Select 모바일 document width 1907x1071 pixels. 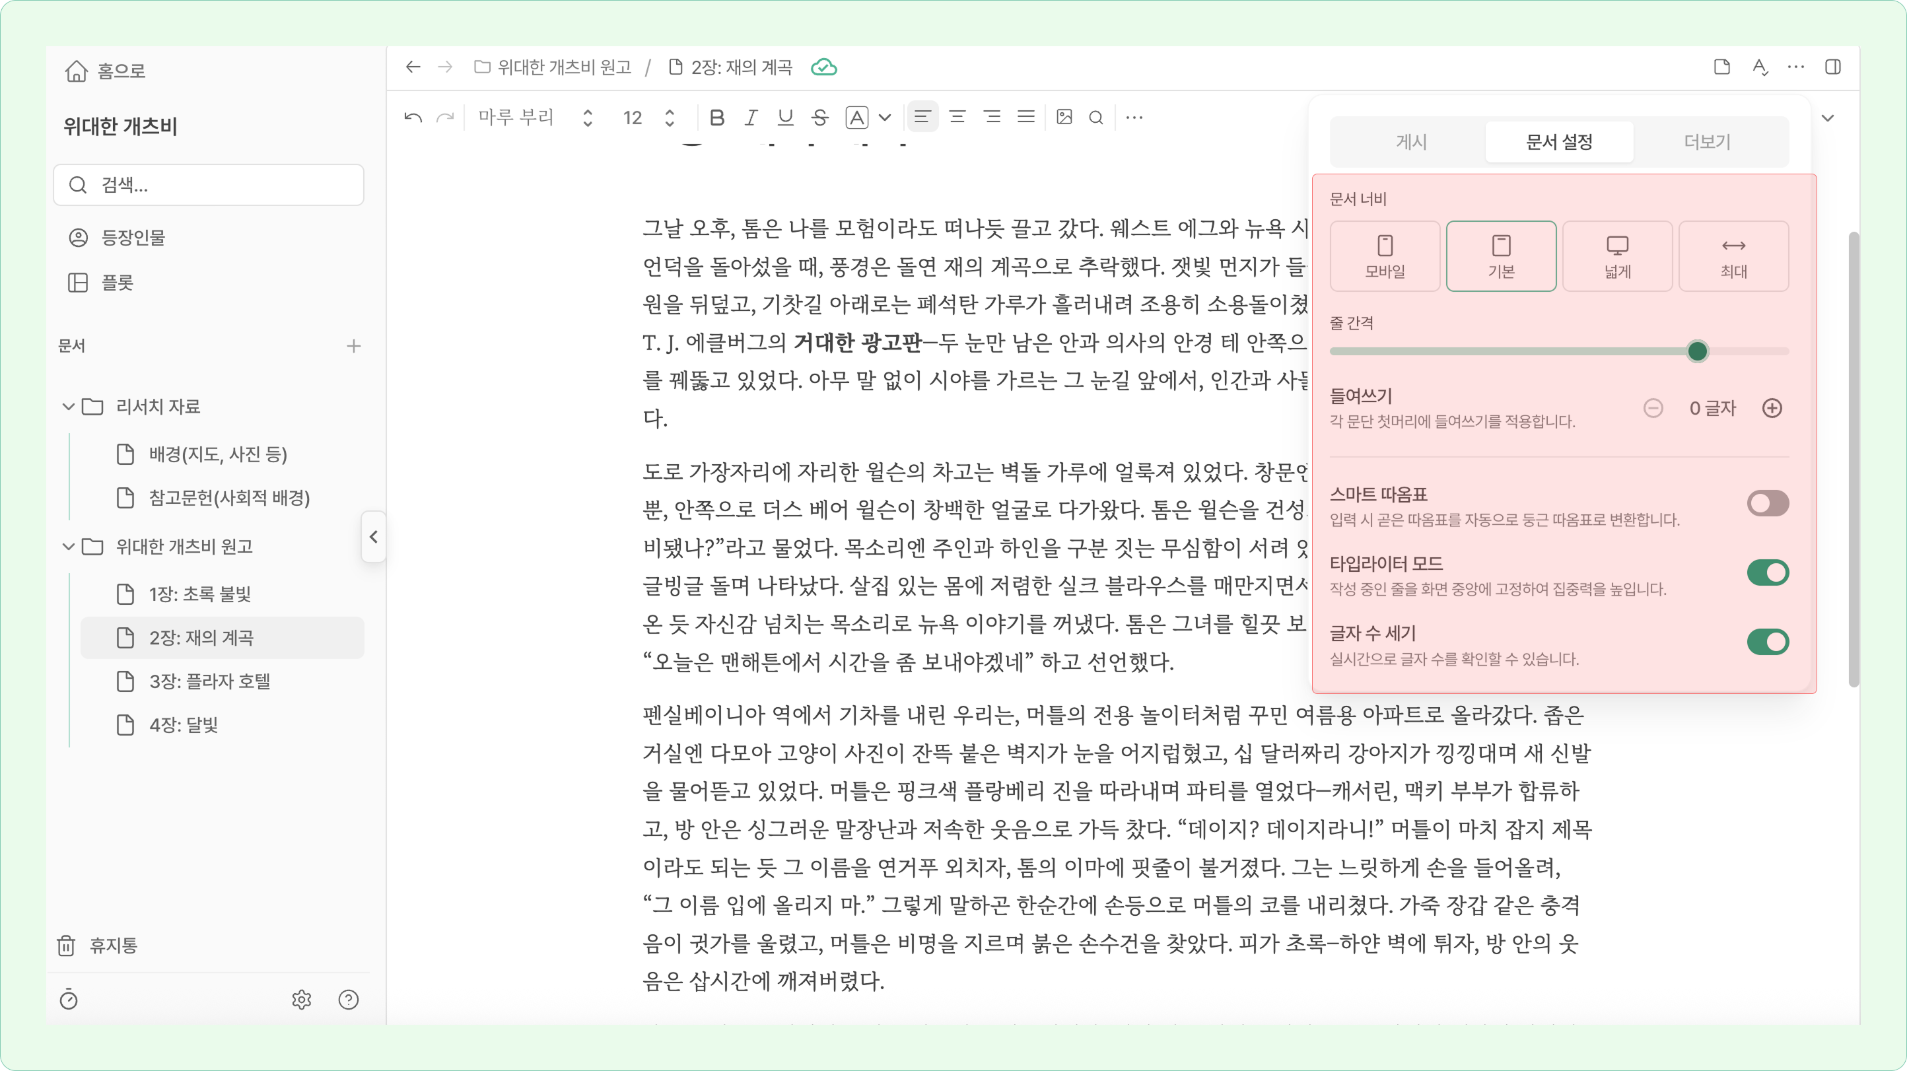click(1385, 256)
